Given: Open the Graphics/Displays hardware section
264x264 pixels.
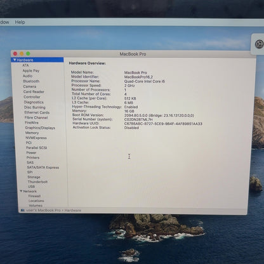Looking at the screenshot, I should point(40,128).
